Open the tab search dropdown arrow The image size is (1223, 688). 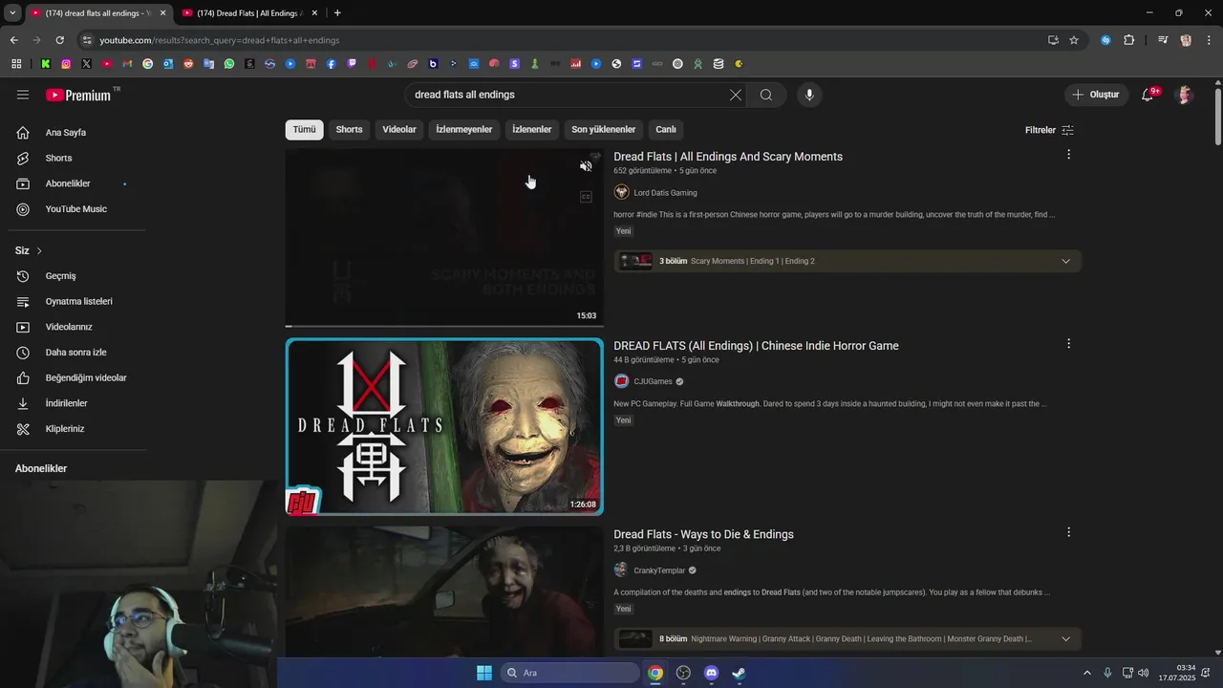12,13
